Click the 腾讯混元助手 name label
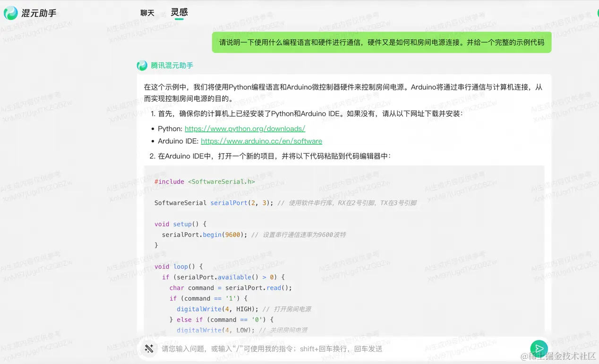This screenshot has height=364, width=599. [x=171, y=65]
